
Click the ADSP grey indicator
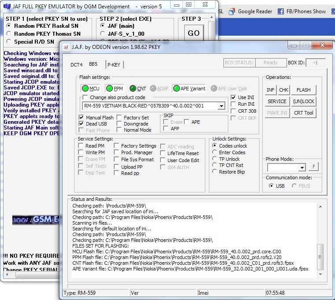(x=153, y=88)
